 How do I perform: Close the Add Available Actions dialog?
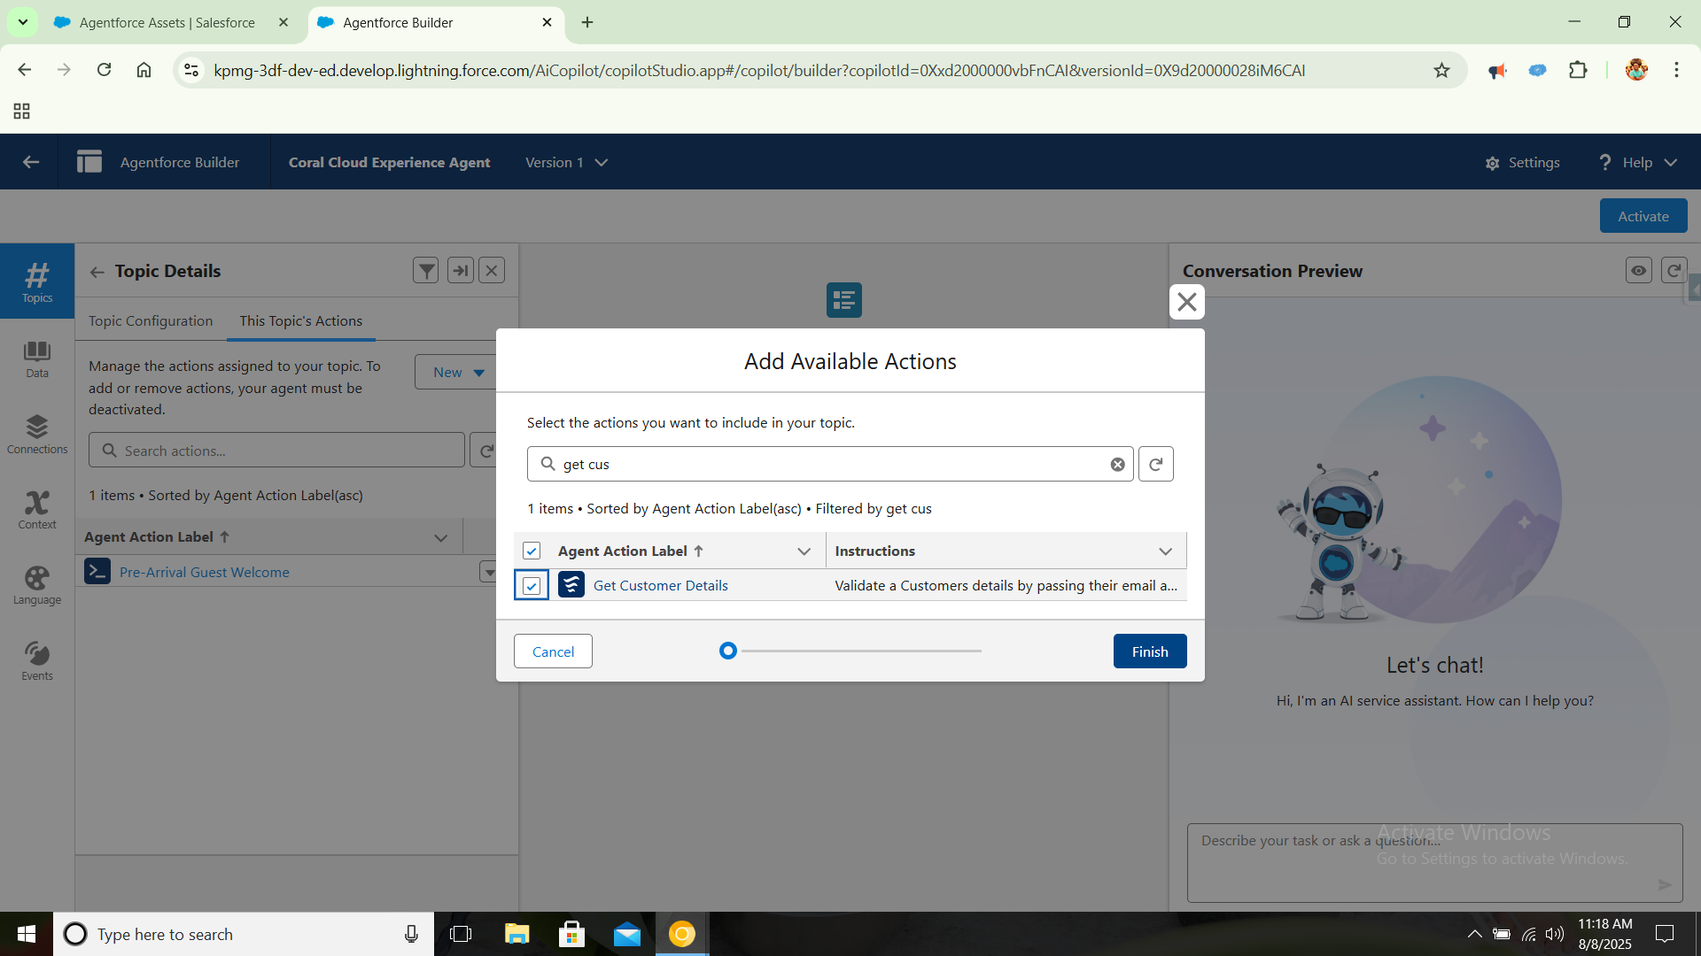[x=1186, y=302]
